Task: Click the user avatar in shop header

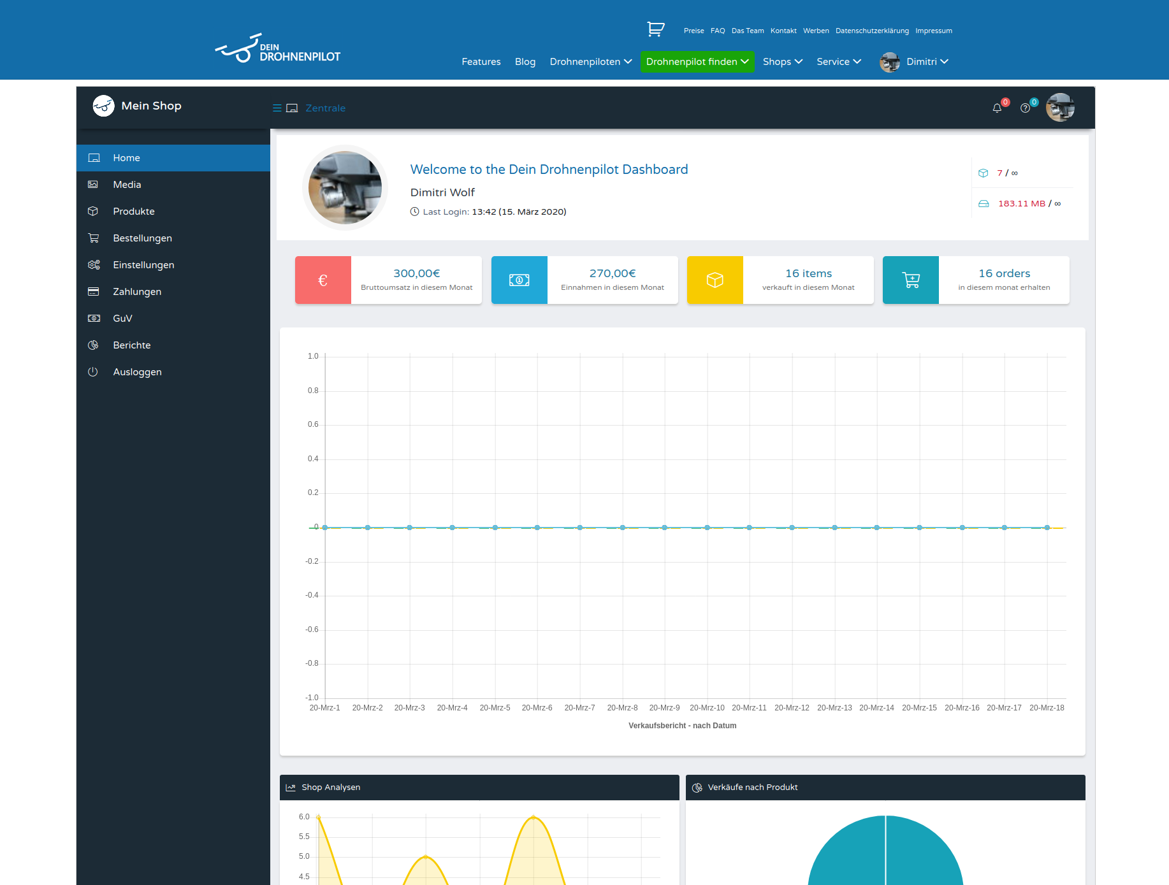Action: (1060, 108)
